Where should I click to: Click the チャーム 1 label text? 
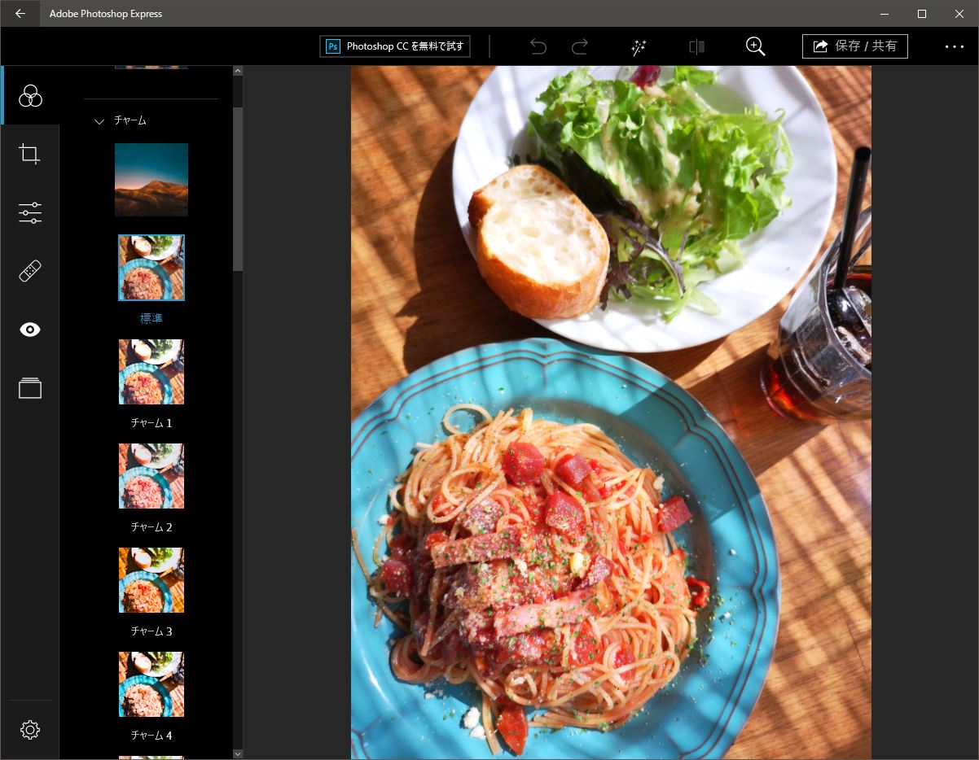(151, 423)
